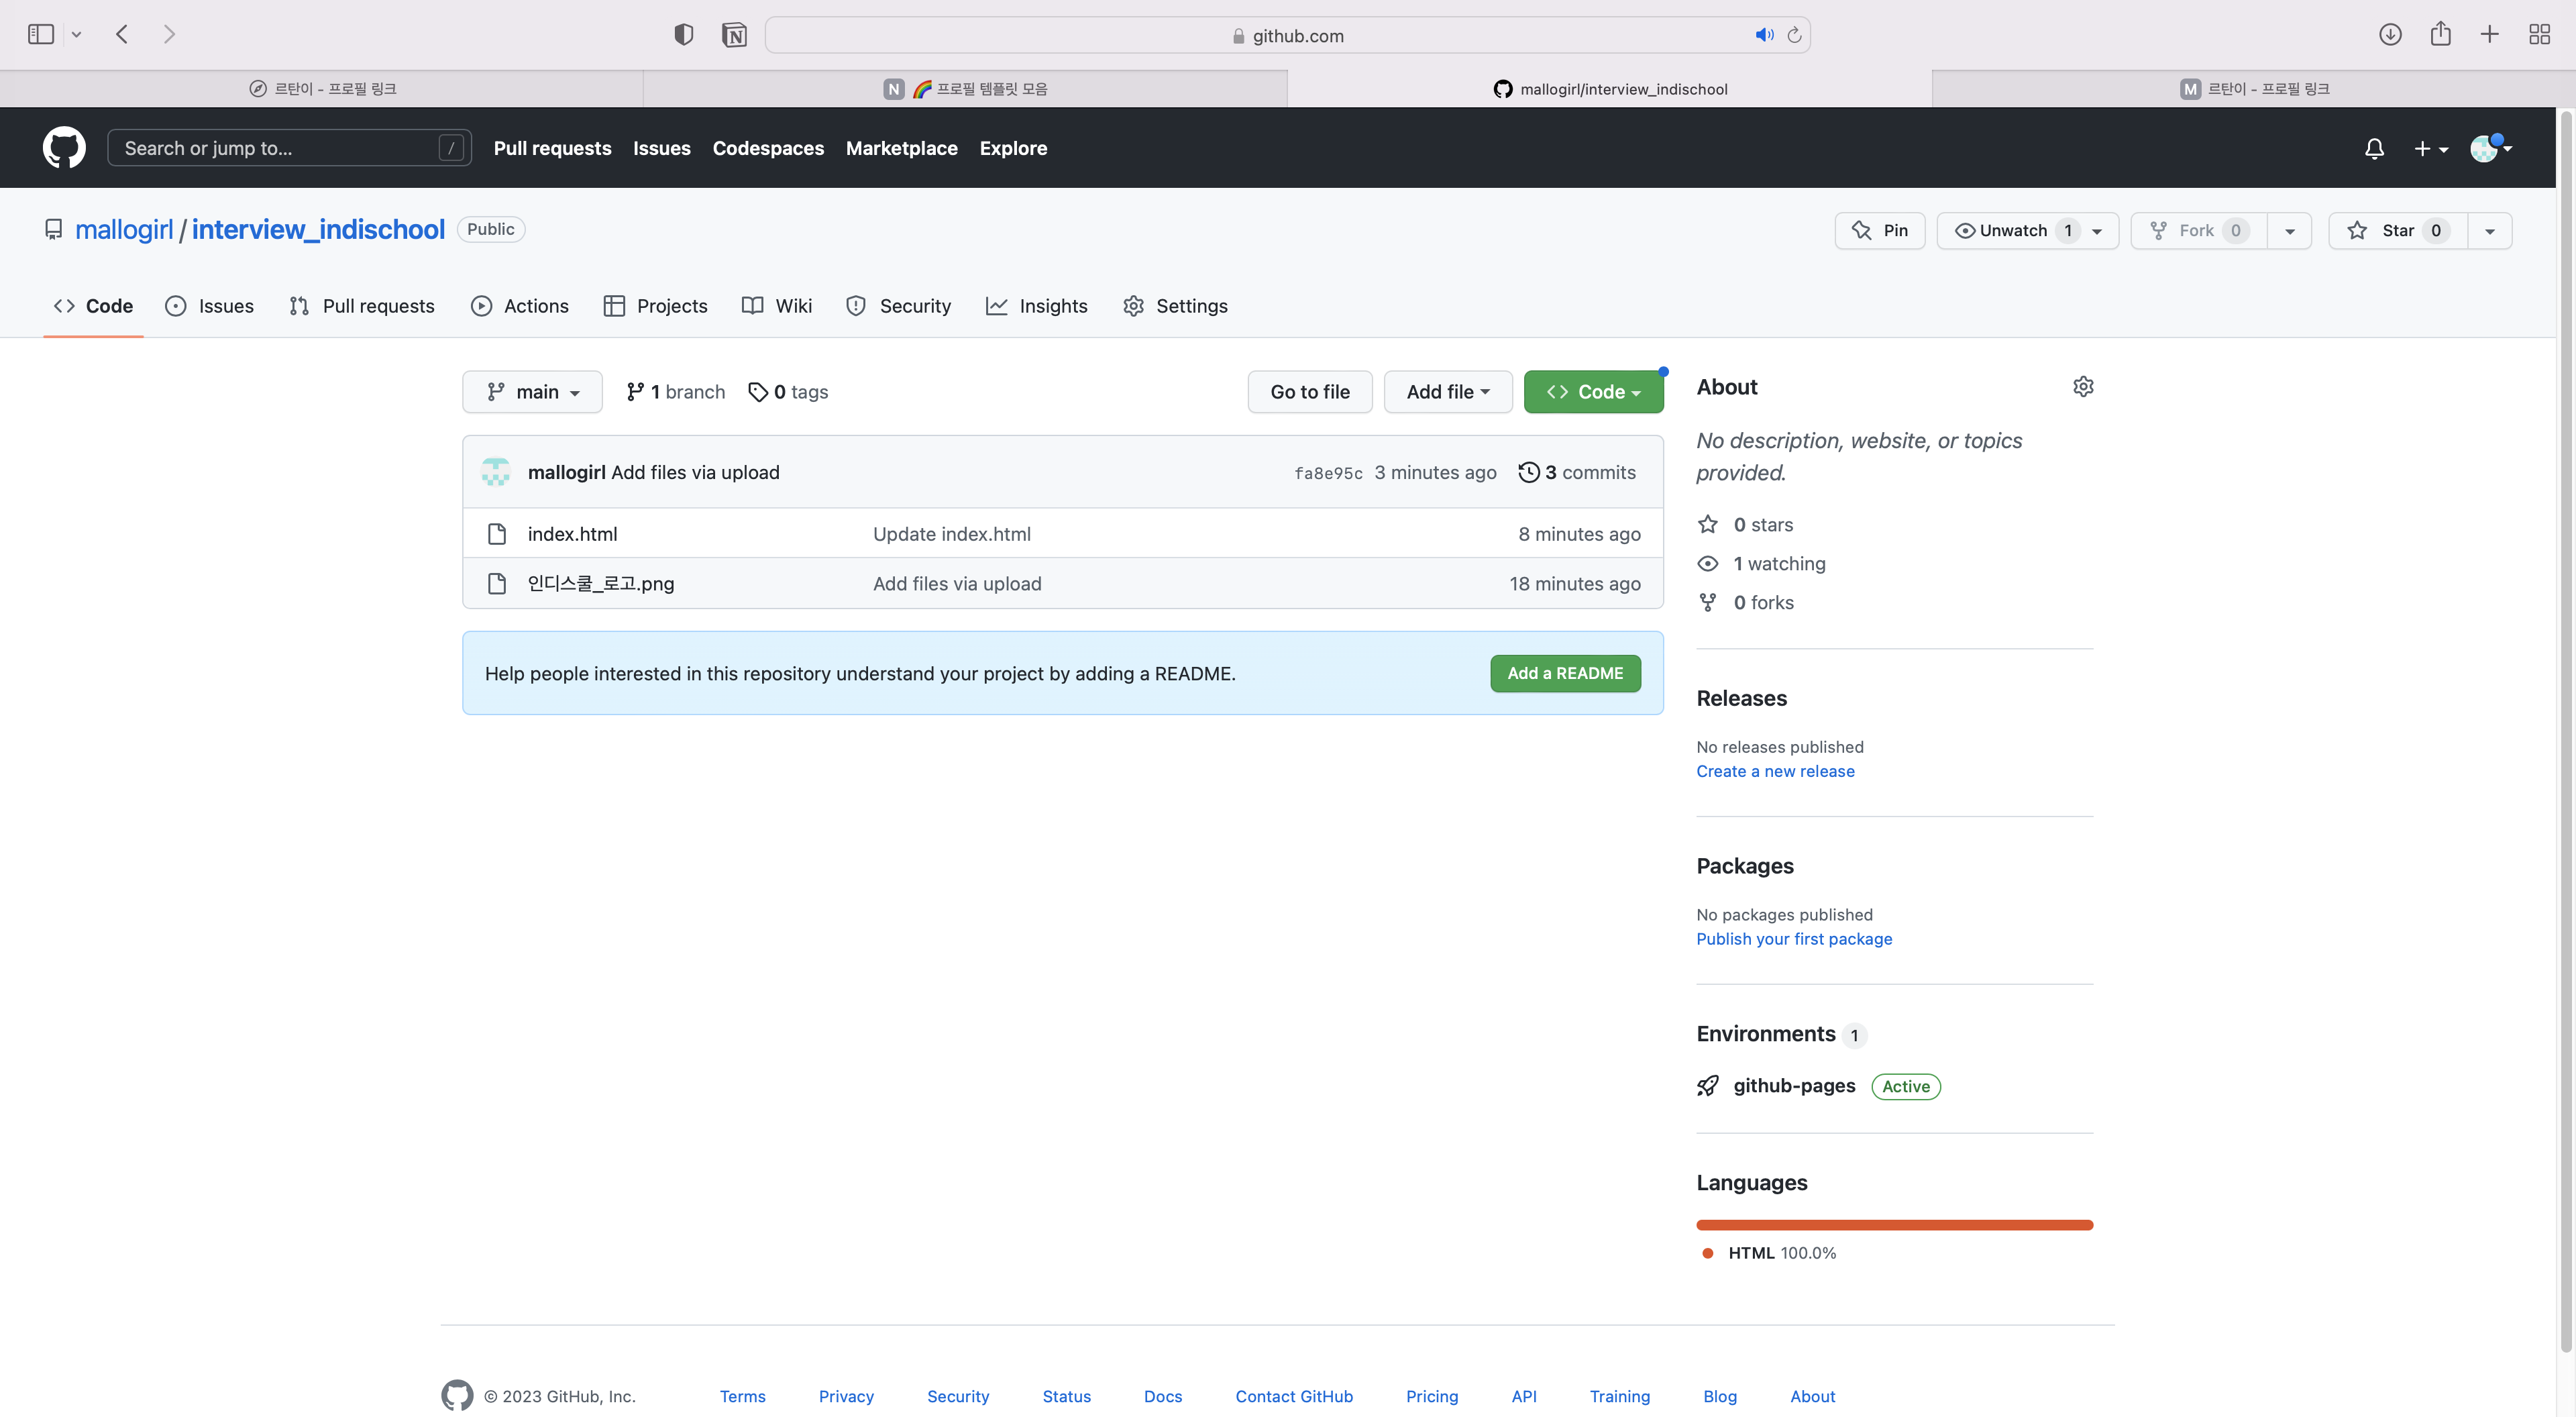
Task: Click the GitHub Octocat logo in header
Action: pos(64,148)
